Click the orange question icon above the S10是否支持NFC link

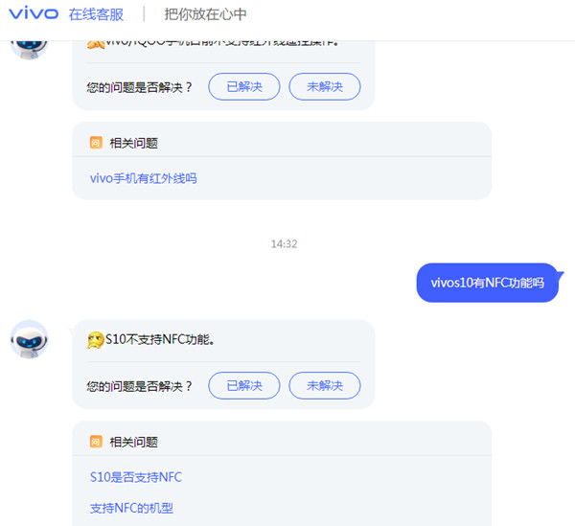point(96,442)
